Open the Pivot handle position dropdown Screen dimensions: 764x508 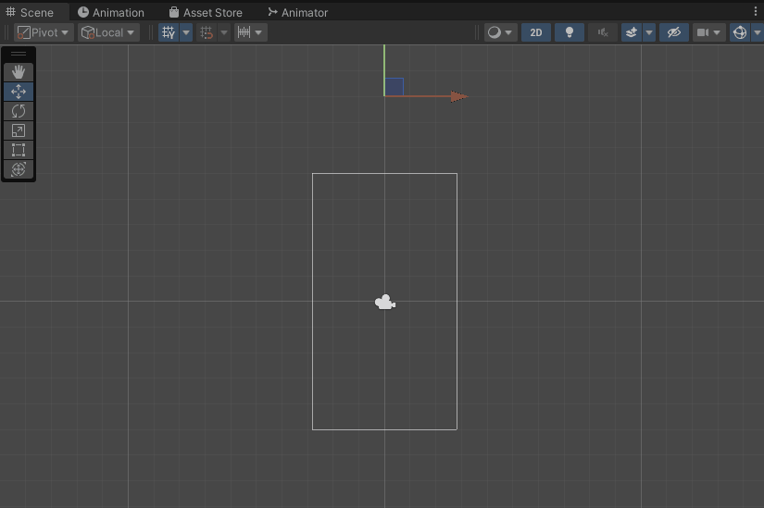point(44,32)
